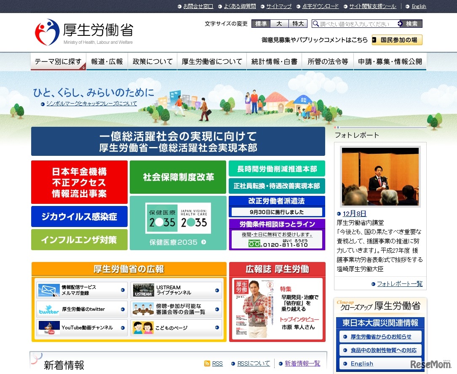Switch to the 報道・広報 tab
The width and height of the screenshot is (457, 374).
click(x=107, y=61)
